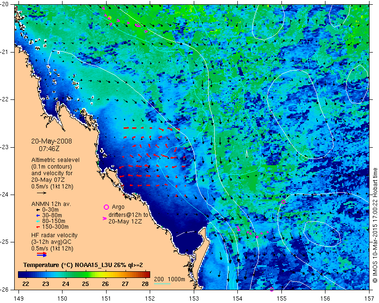Click the longitude axis label "149"
This screenshot has height=303, width=379.
[x=18, y=298]
